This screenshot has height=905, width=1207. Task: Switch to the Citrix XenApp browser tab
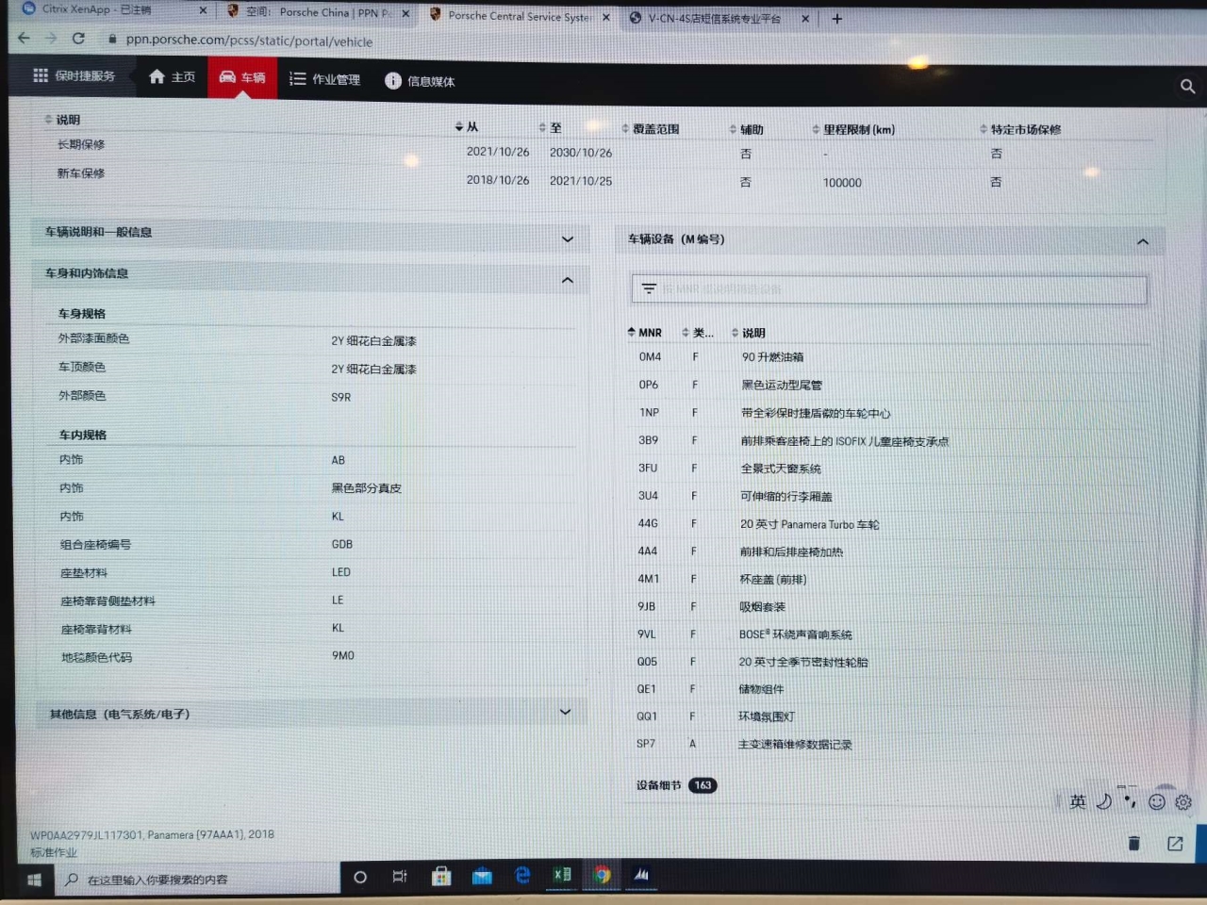pyautogui.click(x=113, y=9)
